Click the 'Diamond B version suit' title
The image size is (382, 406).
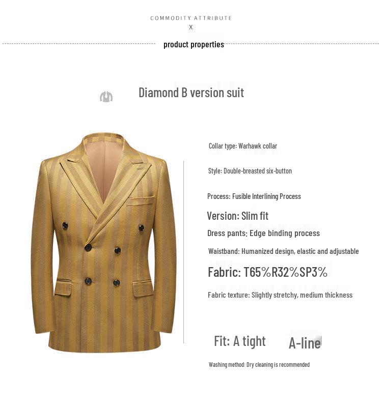tap(192, 93)
